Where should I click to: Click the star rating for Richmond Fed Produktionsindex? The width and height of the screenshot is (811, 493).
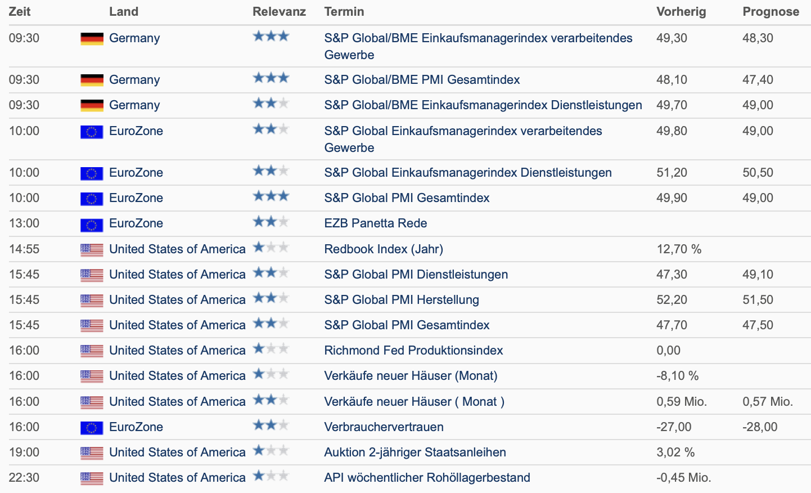(271, 349)
